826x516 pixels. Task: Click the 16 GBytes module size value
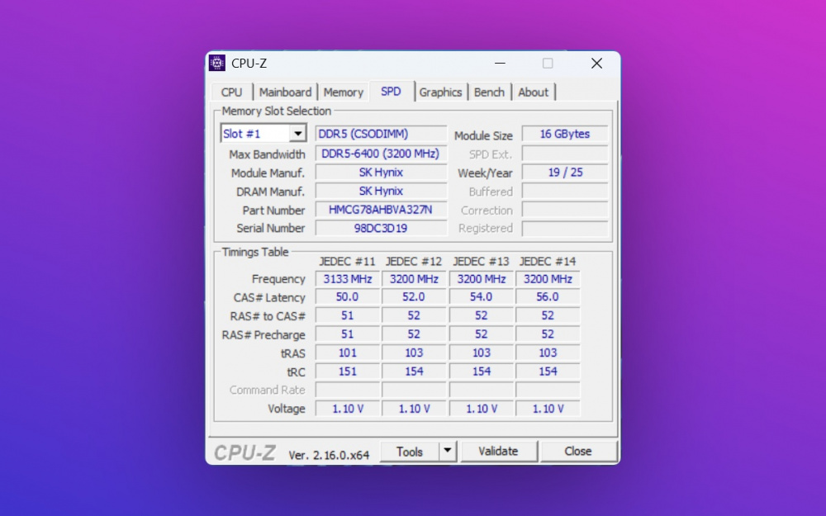(565, 134)
